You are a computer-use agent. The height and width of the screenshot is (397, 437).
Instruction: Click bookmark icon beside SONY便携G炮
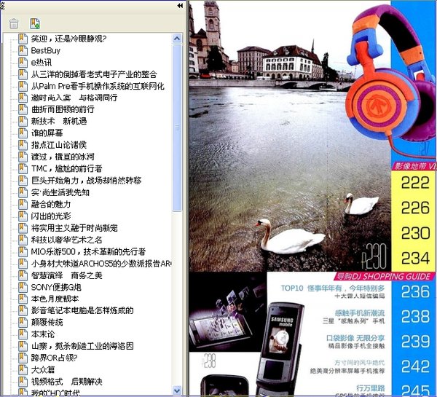(x=23, y=287)
